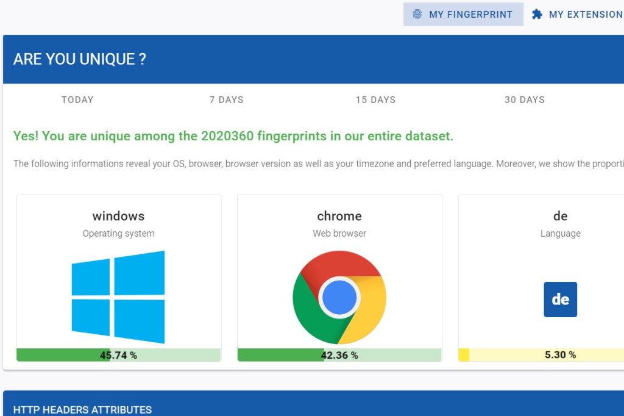Click the fingerprint icon in My Fingerprint
The image size is (624, 416).
pyautogui.click(x=417, y=15)
